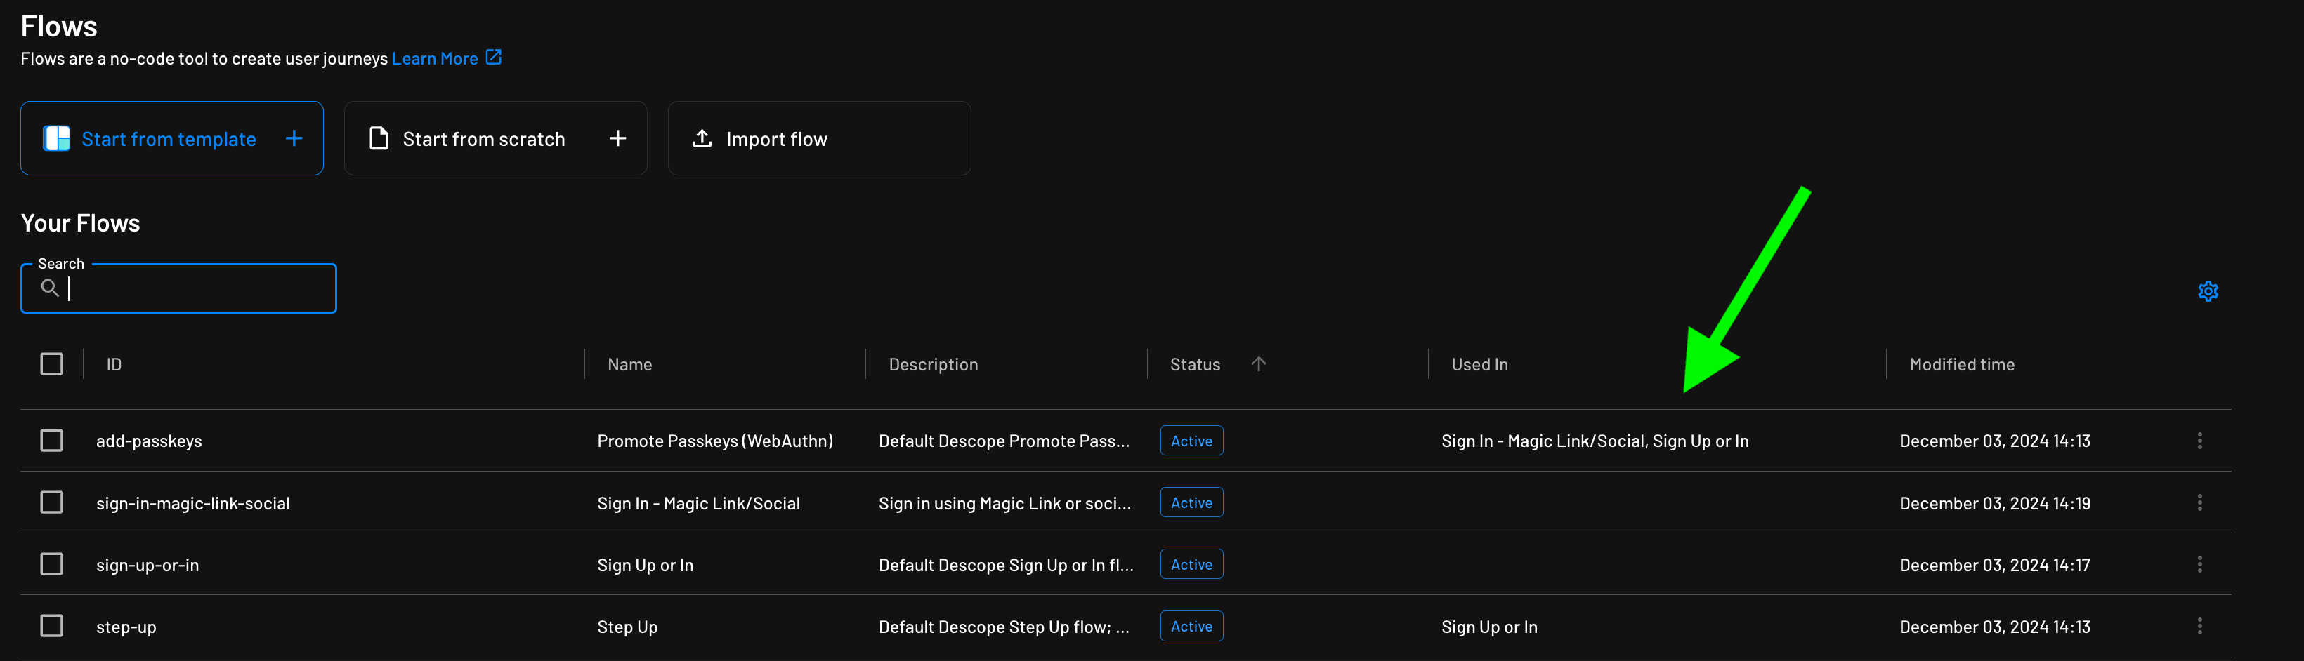2304x661 pixels.
Task: Check the sign-up-or-in row checkbox
Action: click(52, 563)
